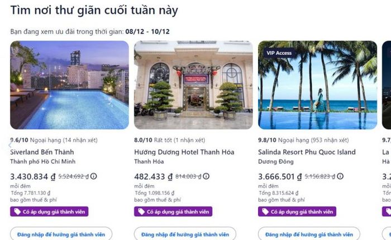Screen dimensions: 391x240
Task: Log in for member price on Hướng Dương
Action: point(185,234)
